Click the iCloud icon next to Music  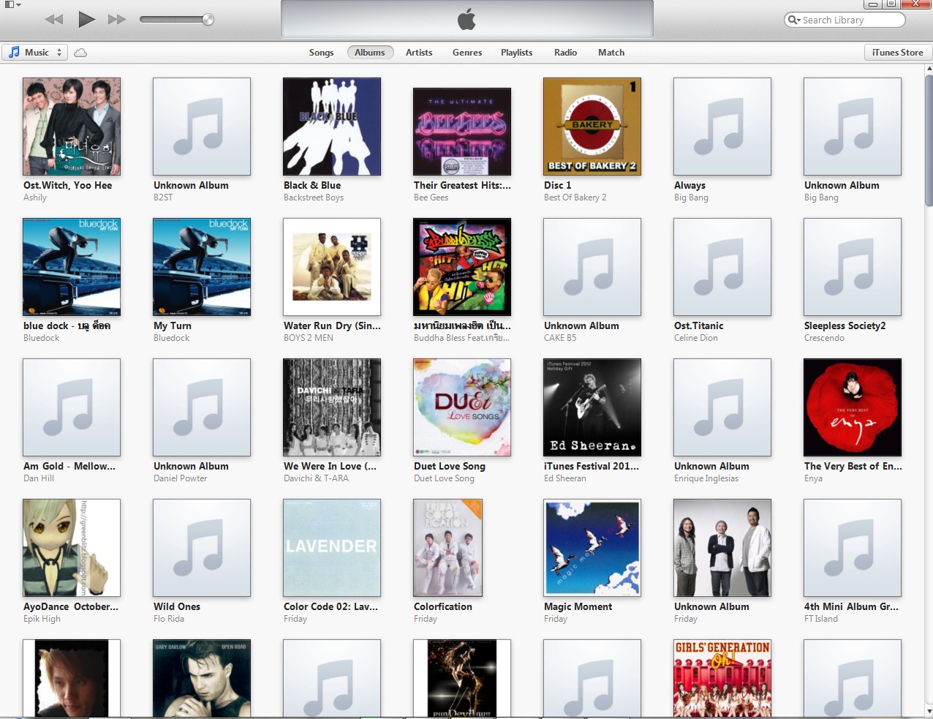80,53
